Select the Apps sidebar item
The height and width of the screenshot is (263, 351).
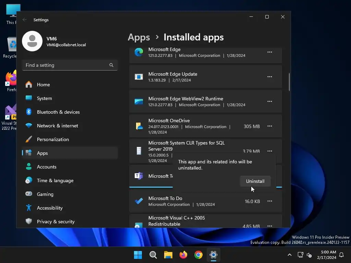[x=70, y=153]
